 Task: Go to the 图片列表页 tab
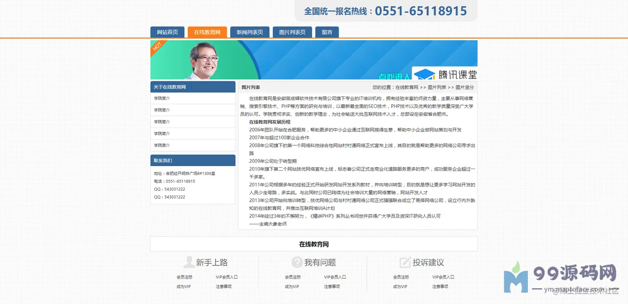pyautogui.click(x=292, y=32)
